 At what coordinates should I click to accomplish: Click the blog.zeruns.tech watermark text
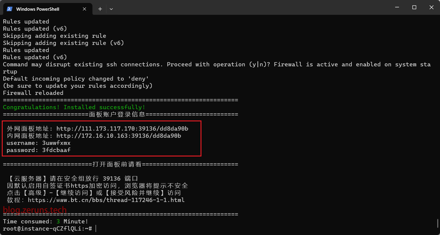pyautogui.click(x=35, y=210)
